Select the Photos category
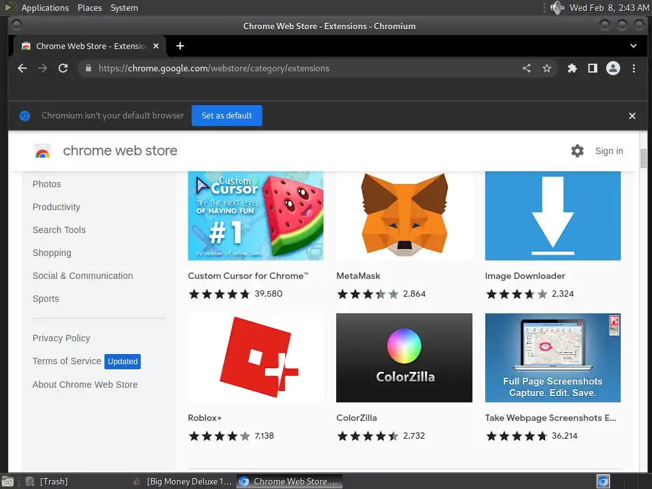 coord(46,184)
